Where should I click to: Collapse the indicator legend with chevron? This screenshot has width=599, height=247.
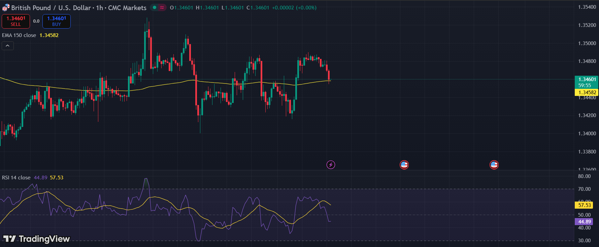[x=8, y=46]
